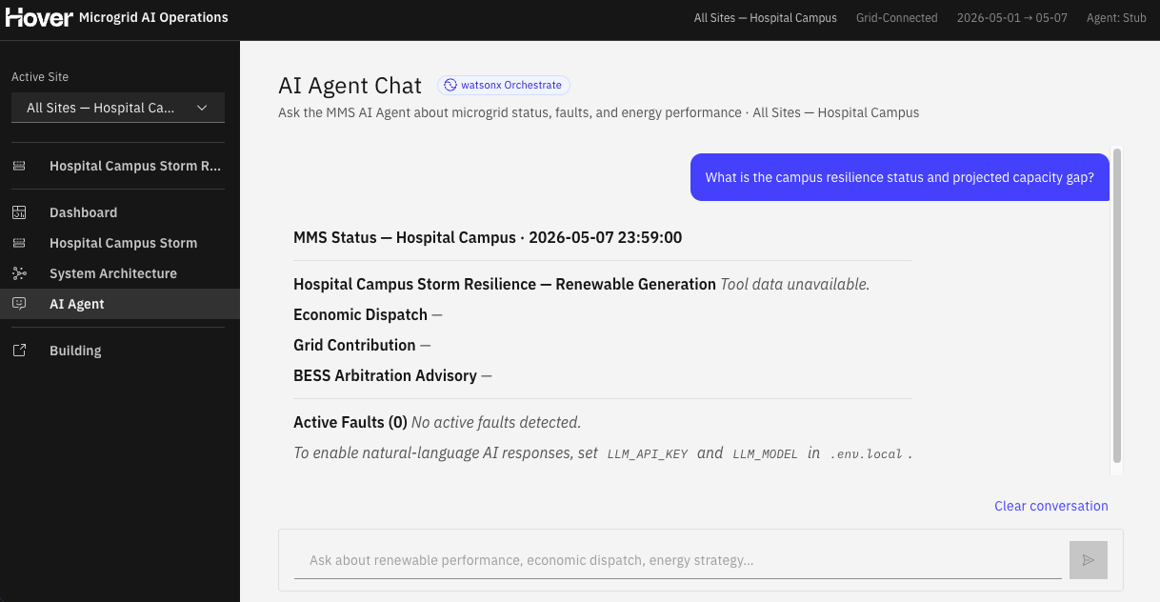Screen dimensions: 1160x602
Task: Click the AI Agent chat icon
Action: tap(19, 304)
